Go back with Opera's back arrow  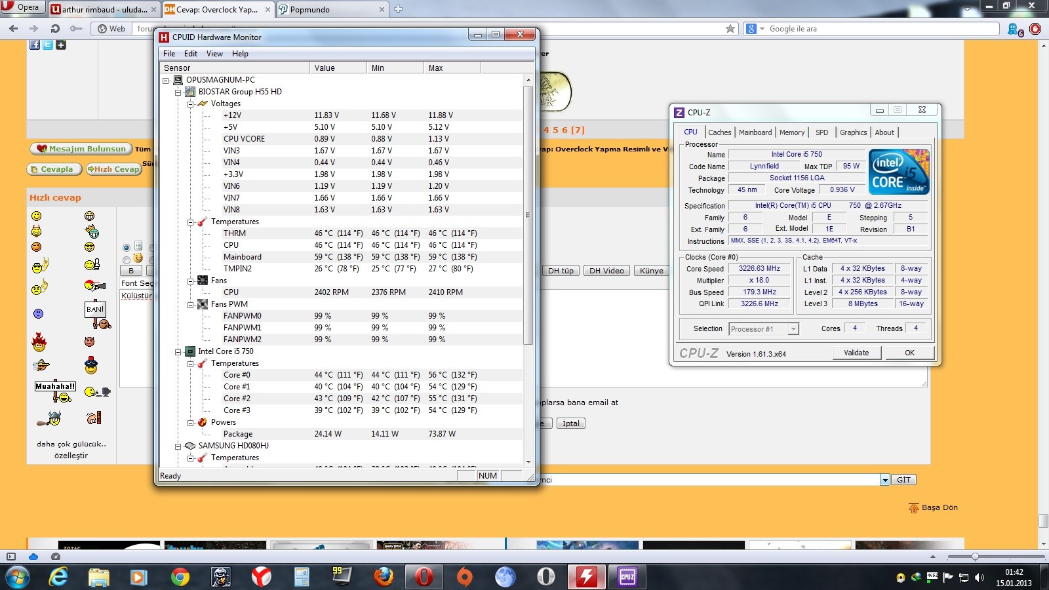click(13, 29)
